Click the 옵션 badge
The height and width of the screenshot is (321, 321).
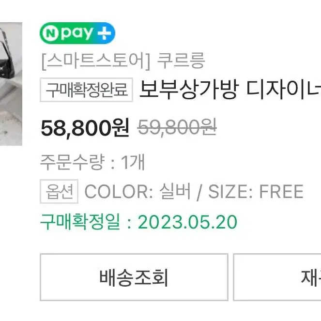point(59,191)
